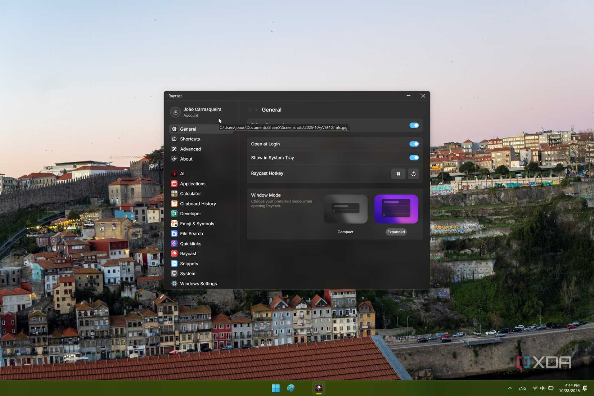Open the clock showing 4:44 PM
The image size is (594, 396).
(569, 388)
